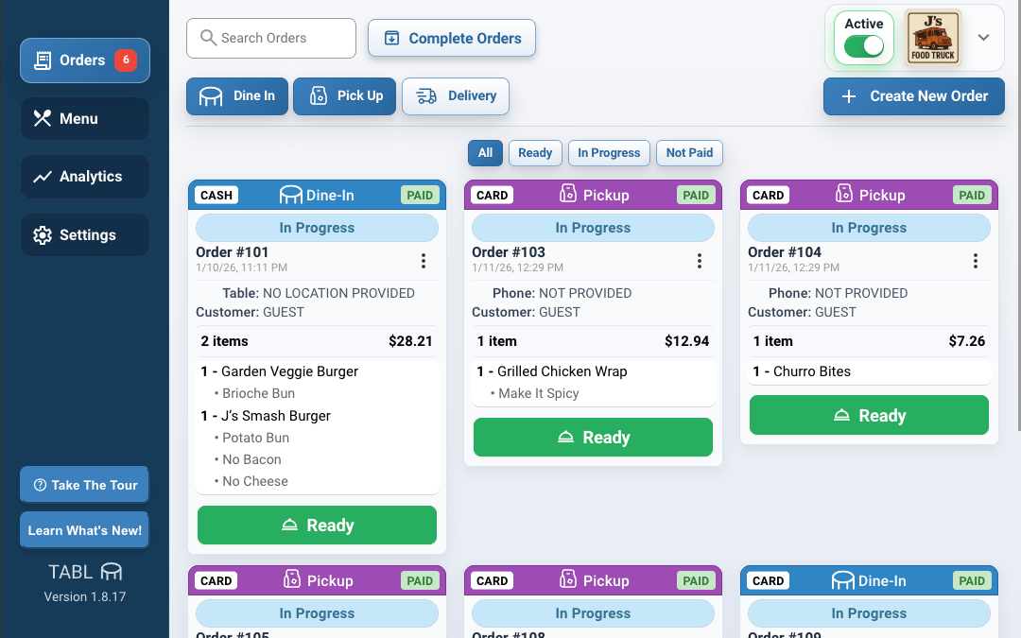Open Settings gear in sidebar

coord(43,235)
